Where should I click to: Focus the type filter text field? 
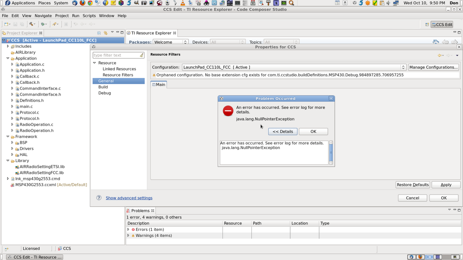tap(116, 55)
